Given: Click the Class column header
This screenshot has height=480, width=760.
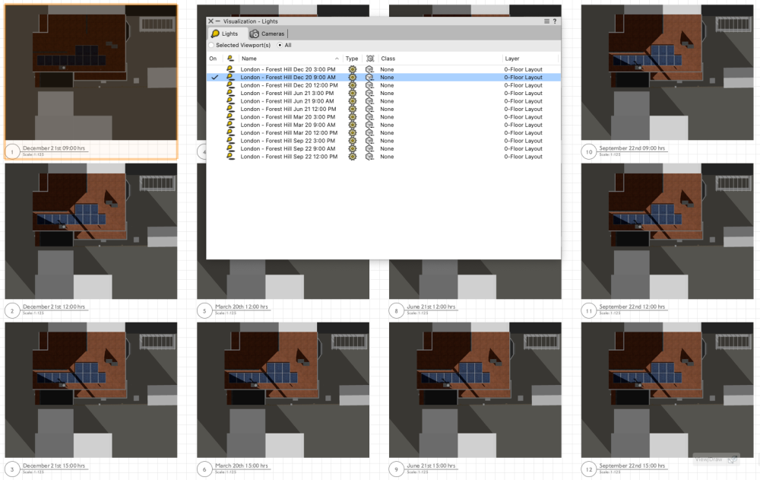Looking at the screenshot, I should (x=388, y=59).
